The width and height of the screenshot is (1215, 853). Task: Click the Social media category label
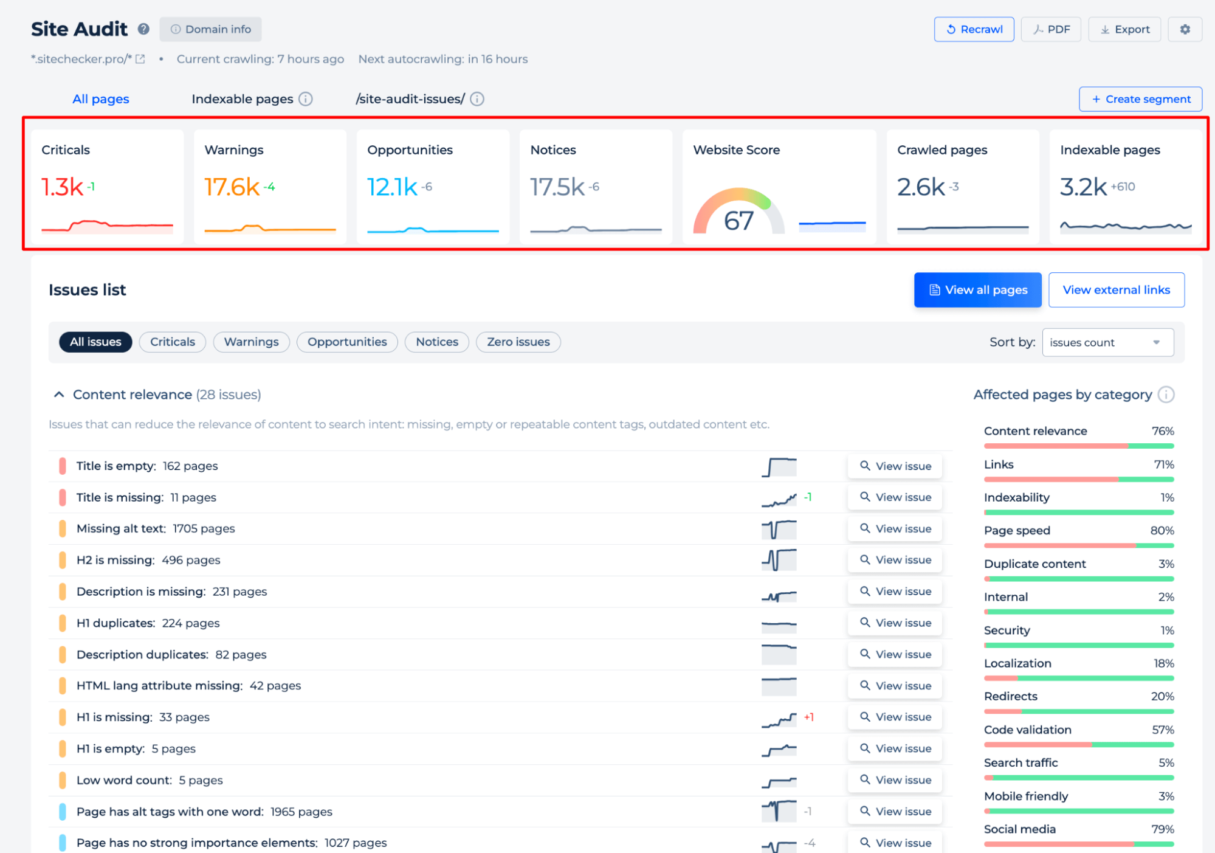(x=1019, y=829)
